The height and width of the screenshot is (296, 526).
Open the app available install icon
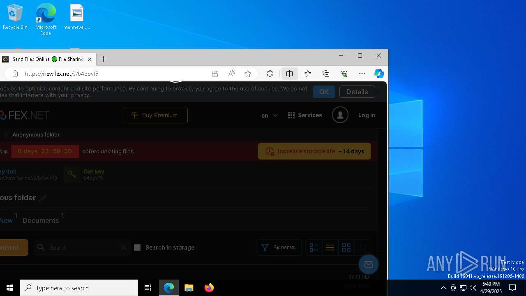[x=215, y=74]
